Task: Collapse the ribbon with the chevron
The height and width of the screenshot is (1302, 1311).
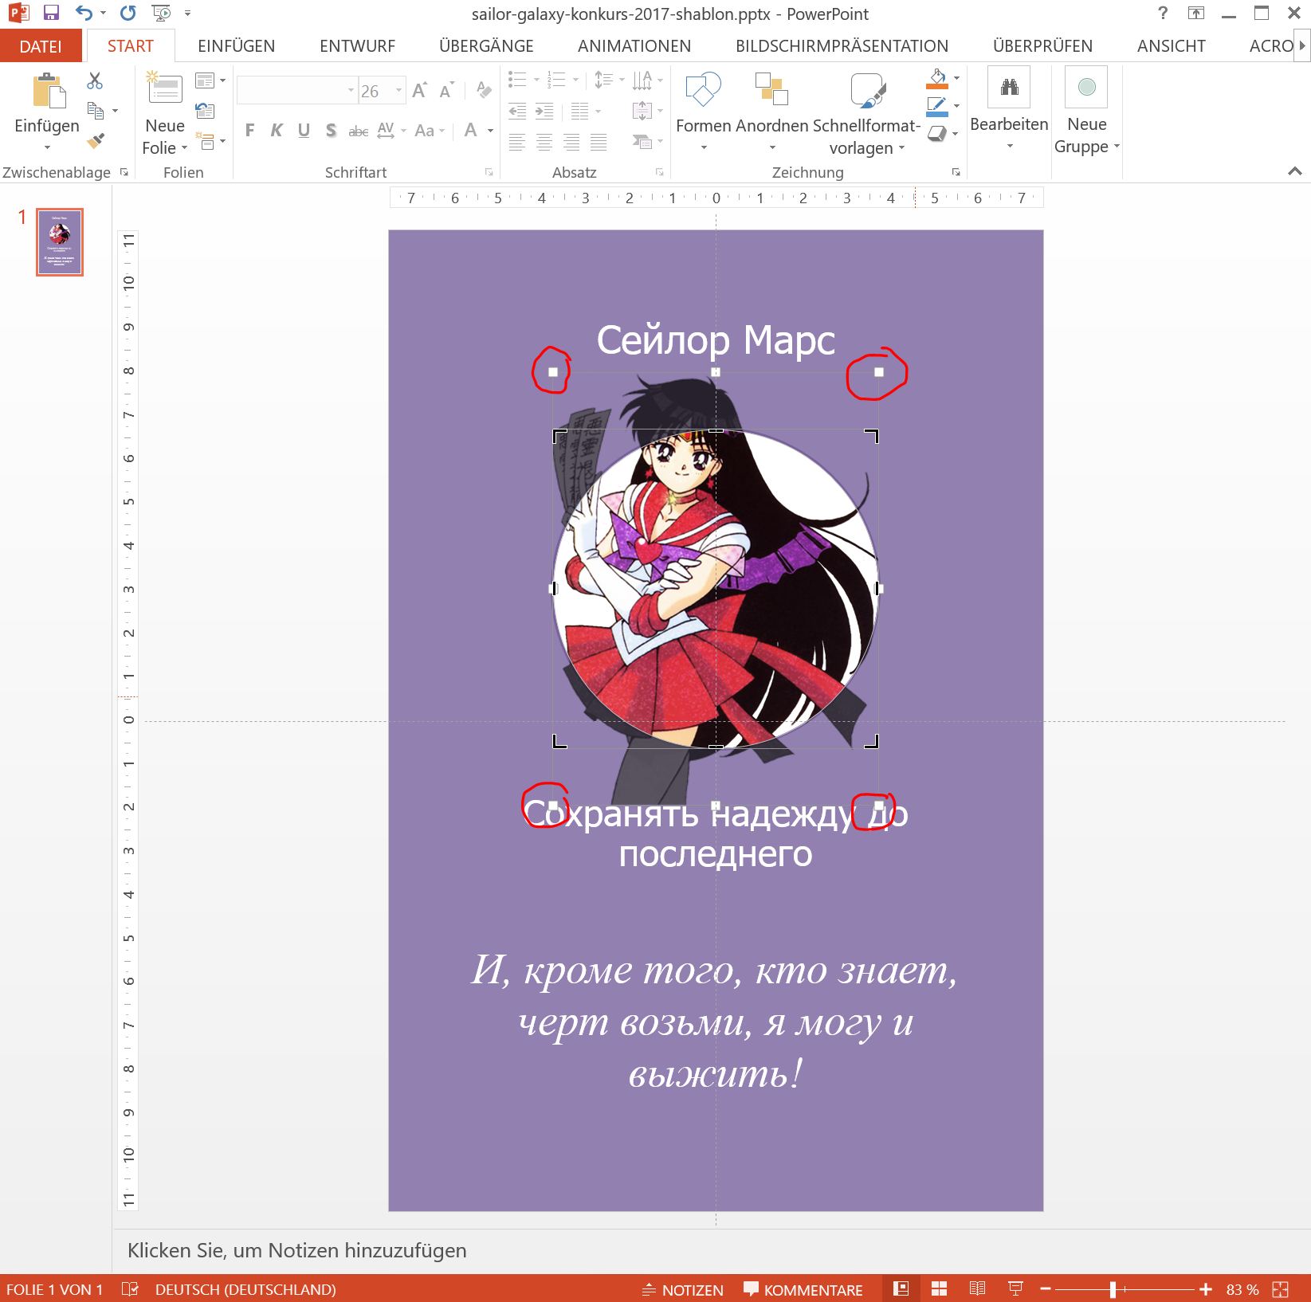Action: point(1294,171)
